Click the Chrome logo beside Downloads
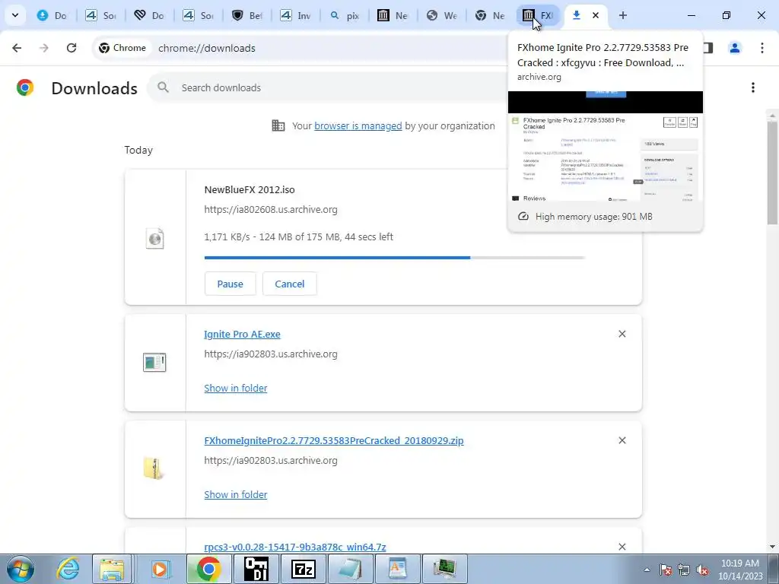Viewport: 779px width, 584px height. pyautogui.click(x=25, y=87)
